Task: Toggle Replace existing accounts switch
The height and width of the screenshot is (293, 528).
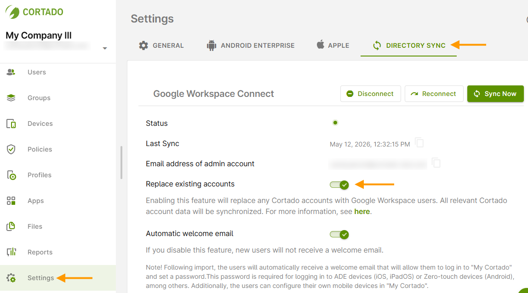Action: [x=339, y=185]
